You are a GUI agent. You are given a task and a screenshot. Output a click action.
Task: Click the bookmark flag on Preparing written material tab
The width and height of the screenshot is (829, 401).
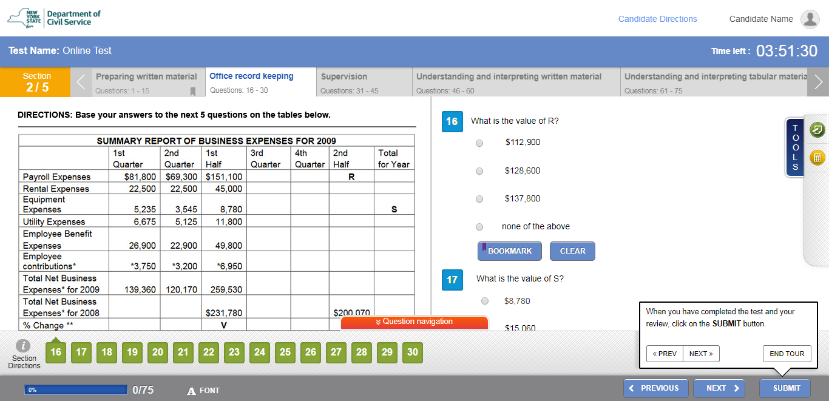(193, 92)
